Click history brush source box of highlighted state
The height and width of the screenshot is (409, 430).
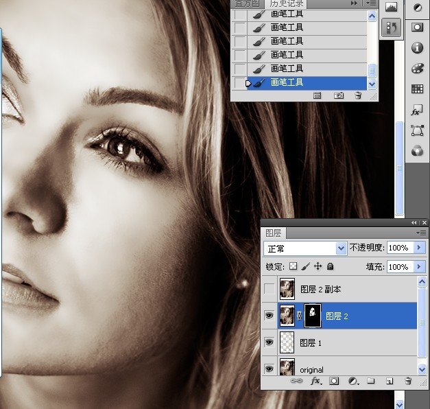click(239, 83)
